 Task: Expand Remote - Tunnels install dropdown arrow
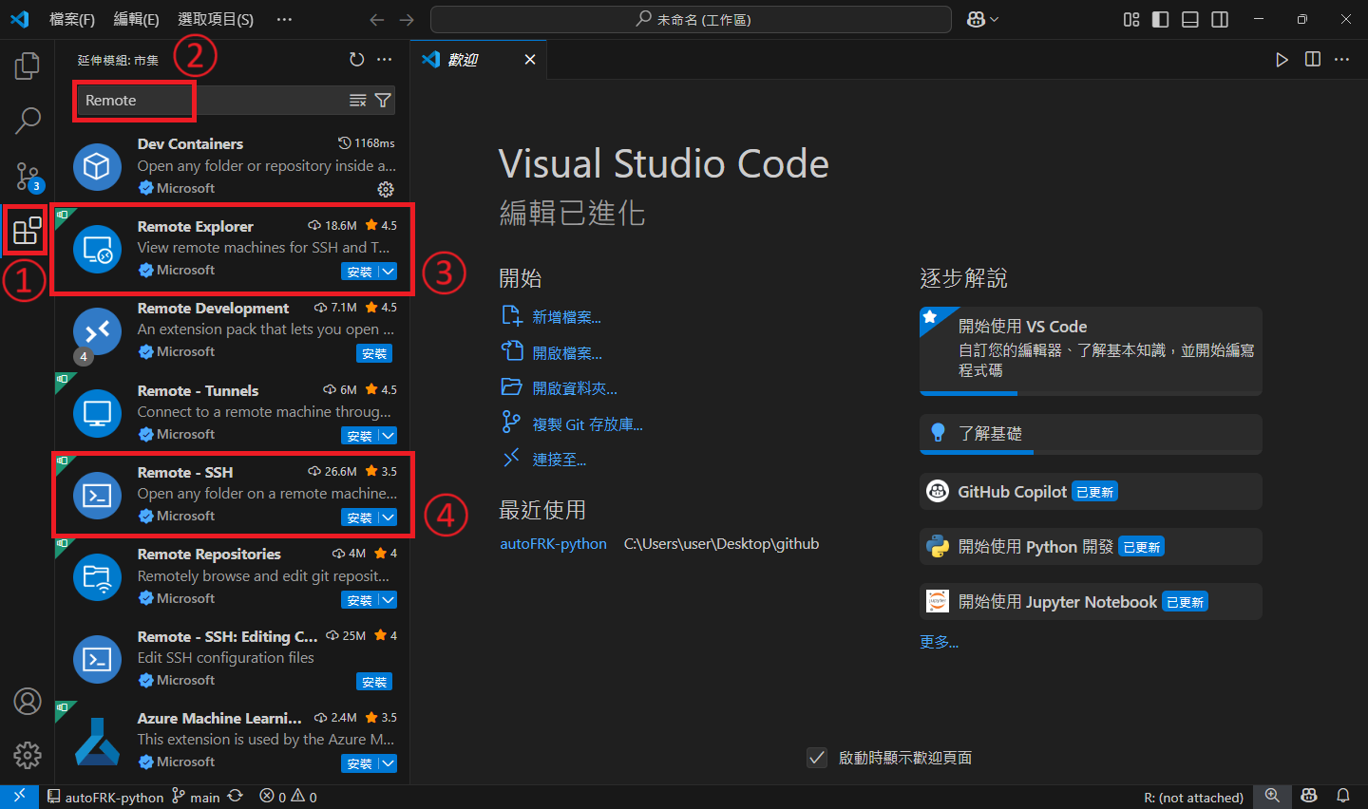(x=388, y=436)
